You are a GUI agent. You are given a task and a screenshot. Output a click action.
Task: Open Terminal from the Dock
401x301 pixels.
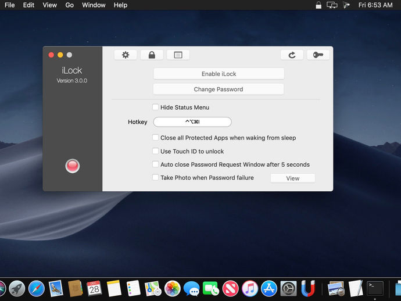375,289
